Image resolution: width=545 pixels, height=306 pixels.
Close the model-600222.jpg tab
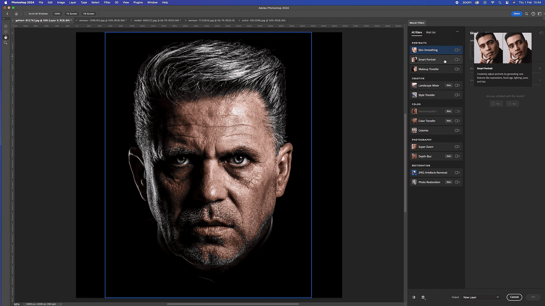131,20
